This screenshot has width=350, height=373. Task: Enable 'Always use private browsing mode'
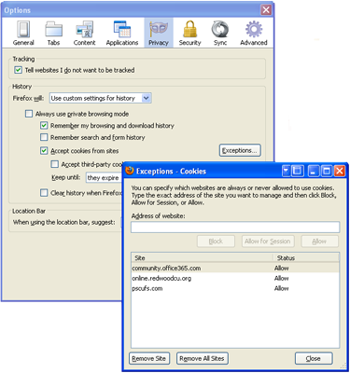tap(29, 114)
